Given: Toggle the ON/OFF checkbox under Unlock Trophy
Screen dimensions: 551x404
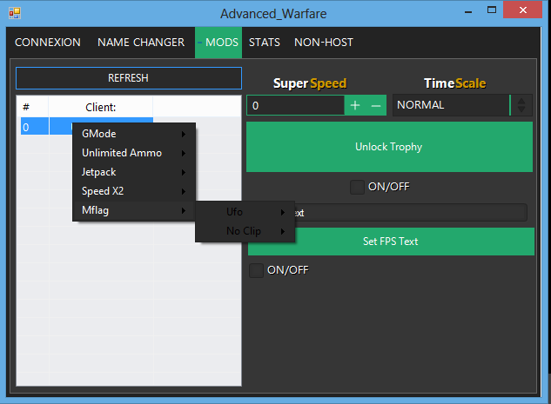Looking at the screenshot, I should click(357, 187).
